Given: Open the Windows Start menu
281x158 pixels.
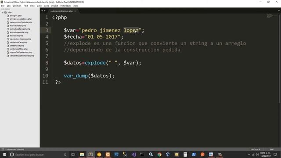Looking at the screenshot, I should click(4, 154).
